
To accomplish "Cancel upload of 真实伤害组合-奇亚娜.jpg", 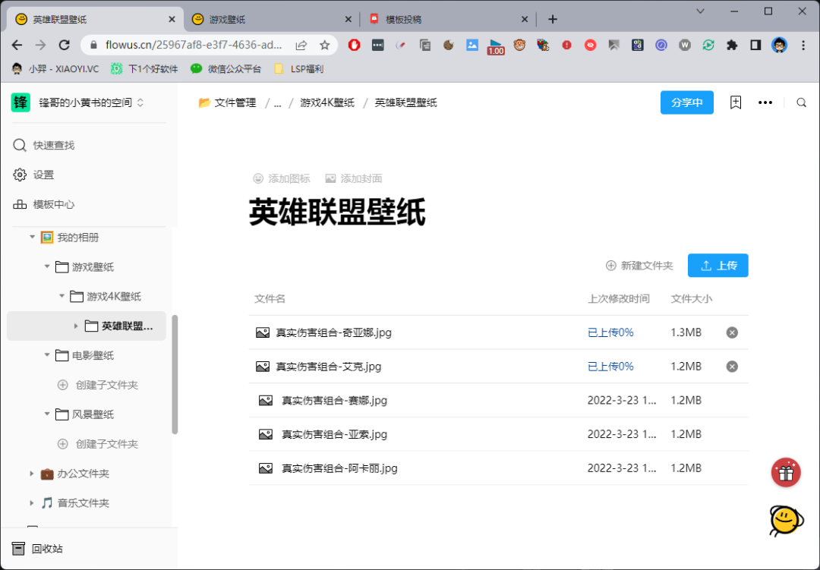I will pyautogui.click(x=732, y=332).
